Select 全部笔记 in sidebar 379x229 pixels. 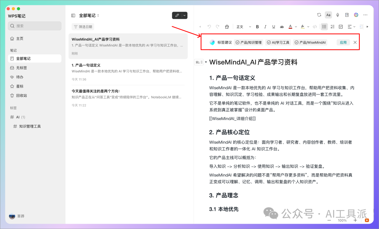[34, 59]
